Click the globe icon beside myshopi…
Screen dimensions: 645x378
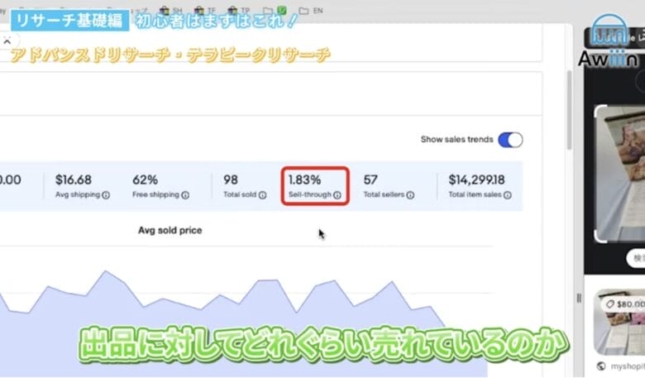pos(601,366)
